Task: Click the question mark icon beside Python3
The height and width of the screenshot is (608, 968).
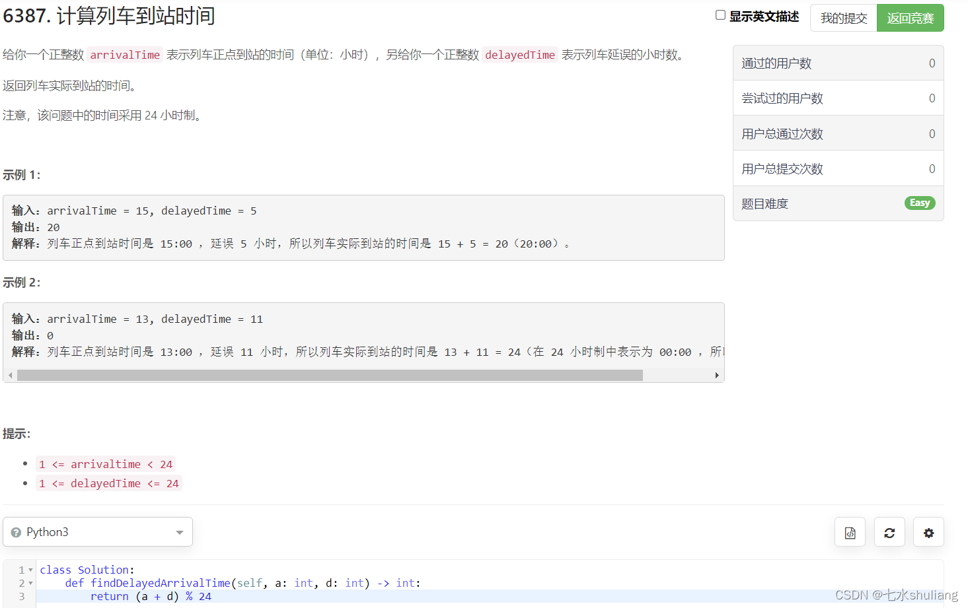Action: click(x=16, y=531)
